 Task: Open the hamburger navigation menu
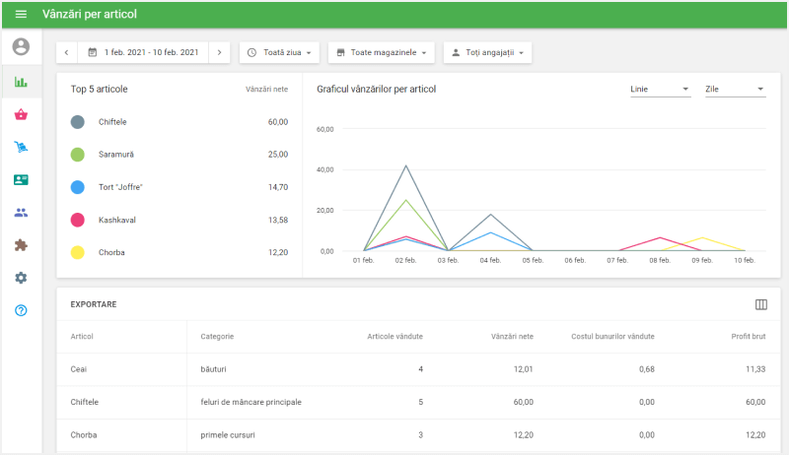tap(21, 14)
